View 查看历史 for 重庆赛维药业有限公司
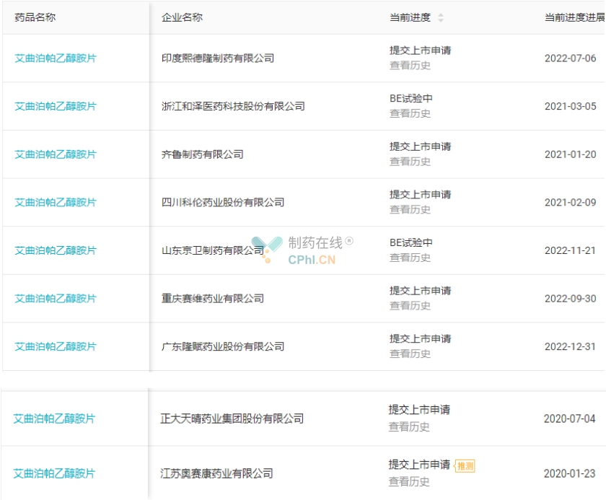The height and width of the screenshot is (500, 606). [x=410, y=306]
